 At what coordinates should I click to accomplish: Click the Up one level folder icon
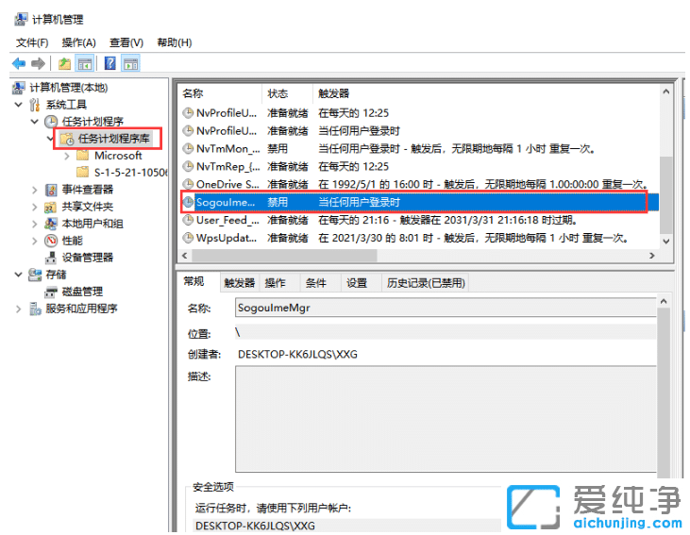tap(65, 64)
